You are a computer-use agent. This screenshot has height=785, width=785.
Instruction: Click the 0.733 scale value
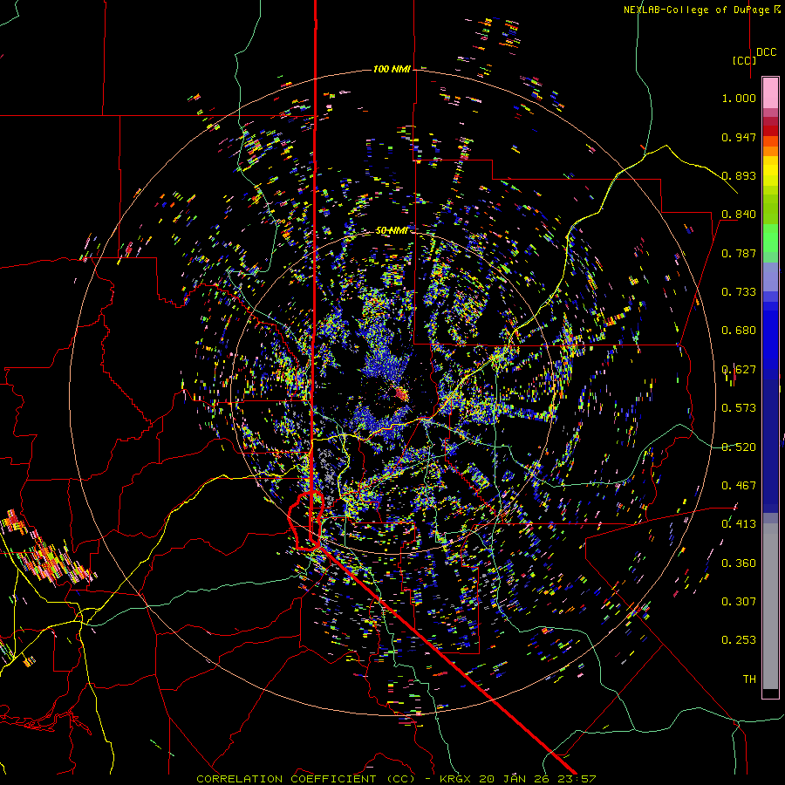[x=739, y=292]
